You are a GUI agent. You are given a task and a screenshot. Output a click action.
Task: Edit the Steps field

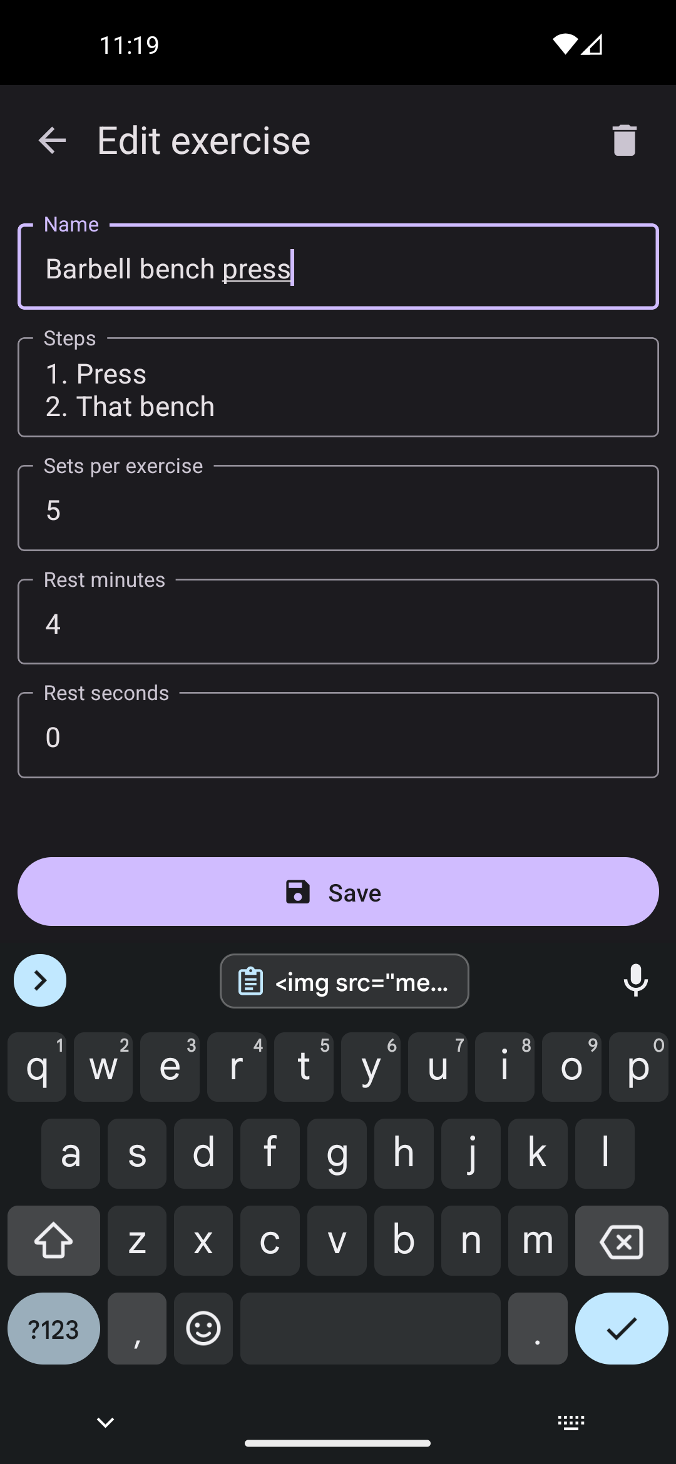point(338,389)
